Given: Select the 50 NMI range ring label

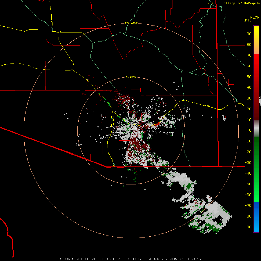Looking at the screenshot, I should (131, 77).
